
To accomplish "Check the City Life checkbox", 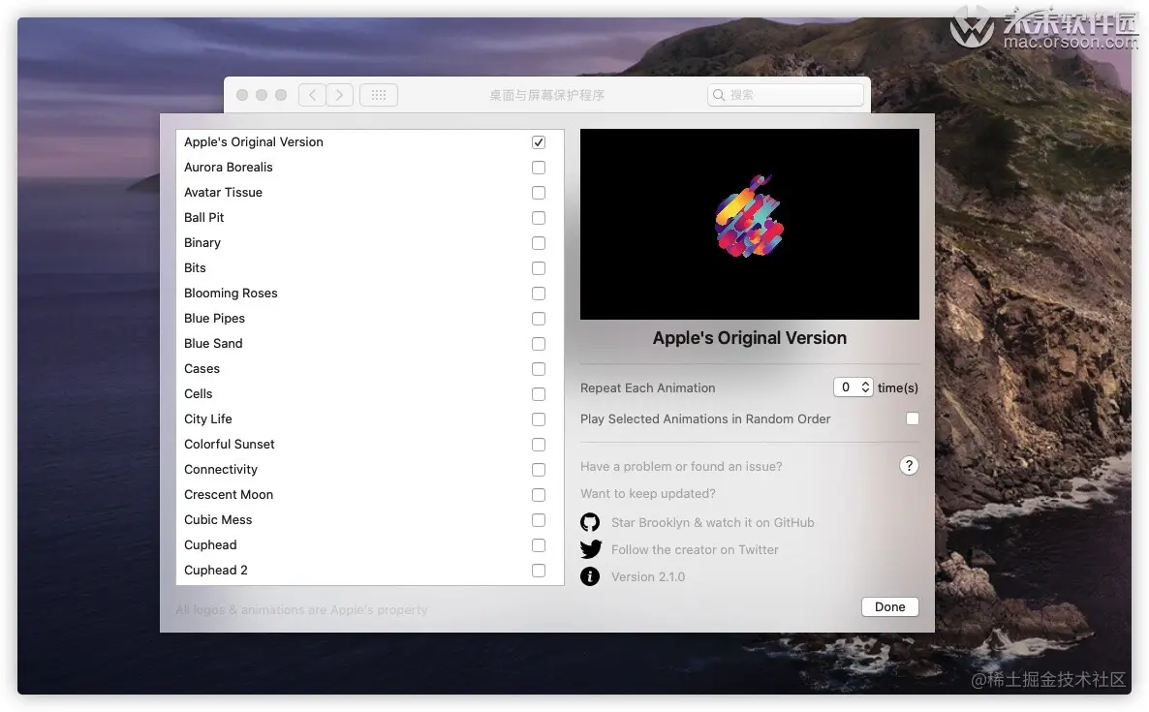I will (539, 419).
